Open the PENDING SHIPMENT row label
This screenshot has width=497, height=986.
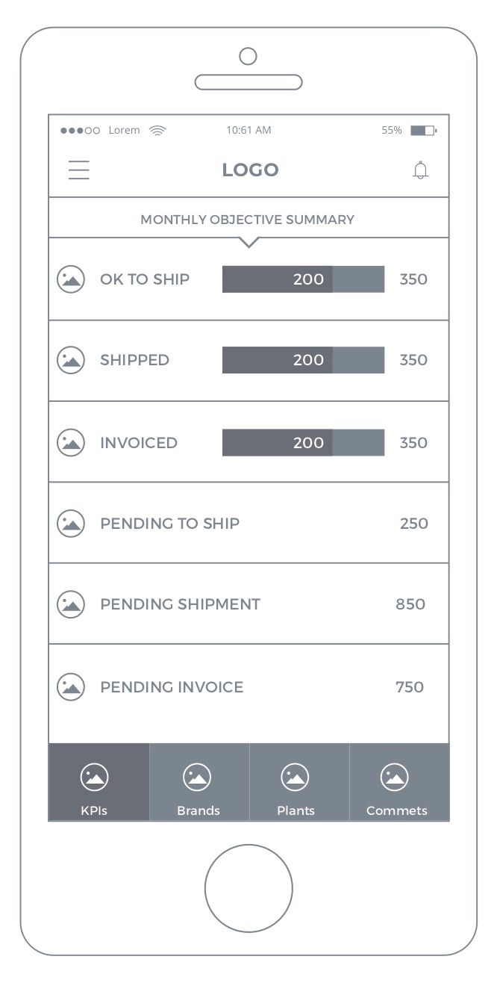180,604
